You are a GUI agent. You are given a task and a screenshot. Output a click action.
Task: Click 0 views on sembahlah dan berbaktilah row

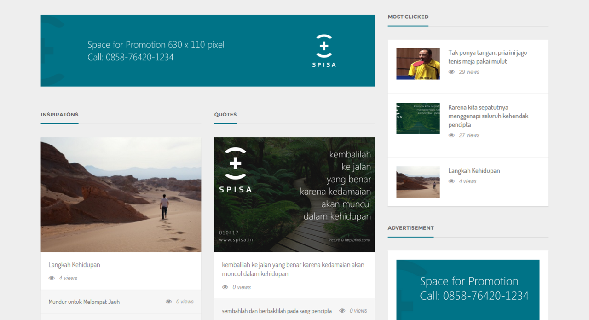pyautogui.click(x=358, y=311)
